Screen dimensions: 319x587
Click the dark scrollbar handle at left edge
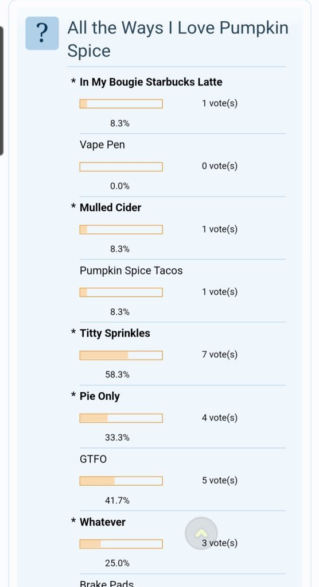tap(2, 91)
